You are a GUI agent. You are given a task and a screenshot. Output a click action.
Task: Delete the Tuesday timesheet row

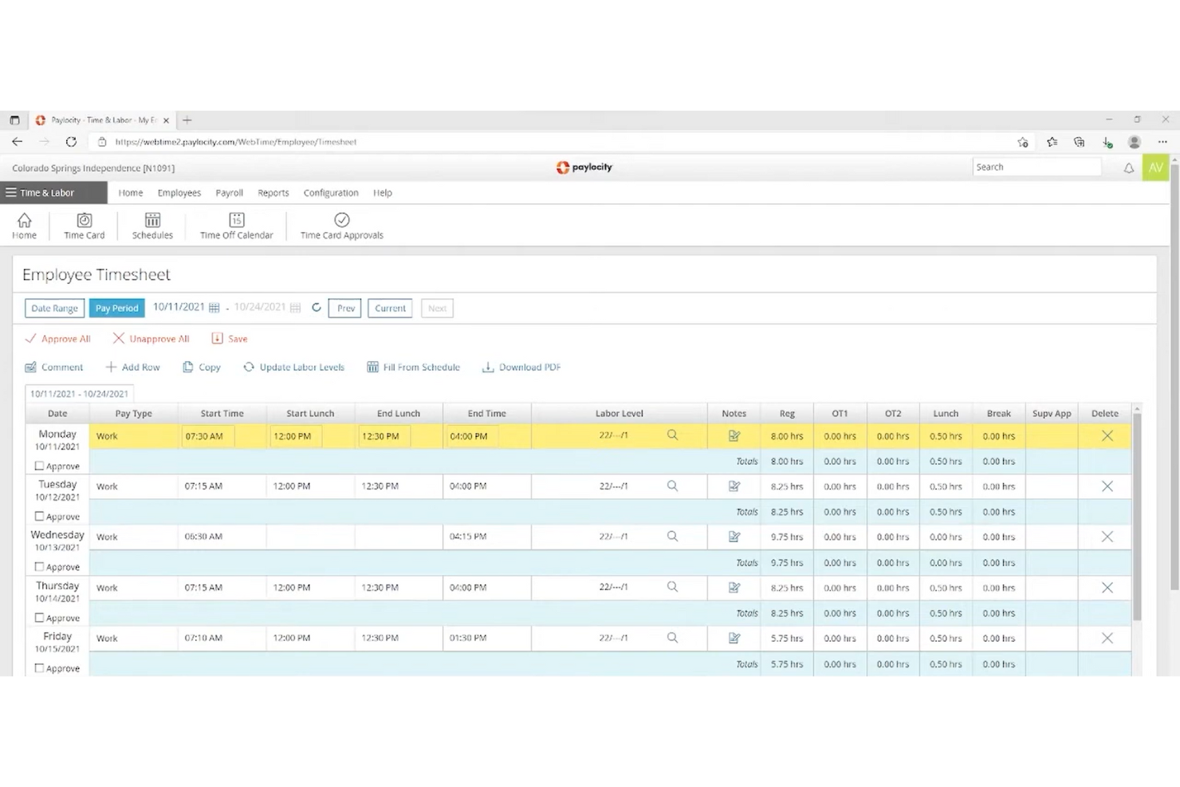1107,486
